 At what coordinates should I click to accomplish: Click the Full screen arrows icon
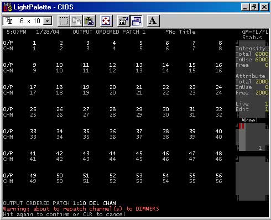click(106, 21)
